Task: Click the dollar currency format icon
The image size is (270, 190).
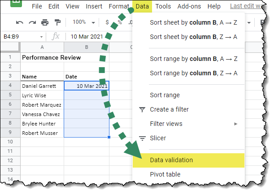Action: pos(107,22)
